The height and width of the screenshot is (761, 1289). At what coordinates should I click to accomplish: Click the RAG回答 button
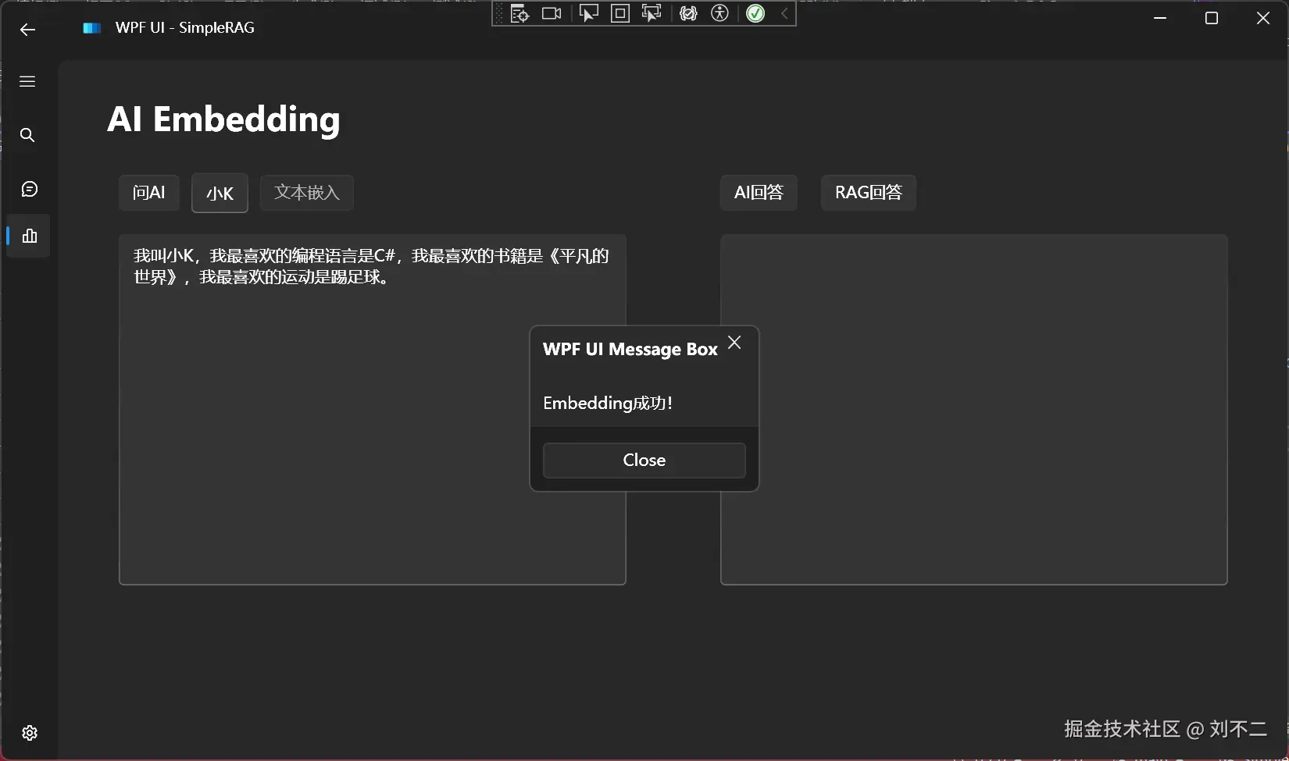click(x=869, y=193)
